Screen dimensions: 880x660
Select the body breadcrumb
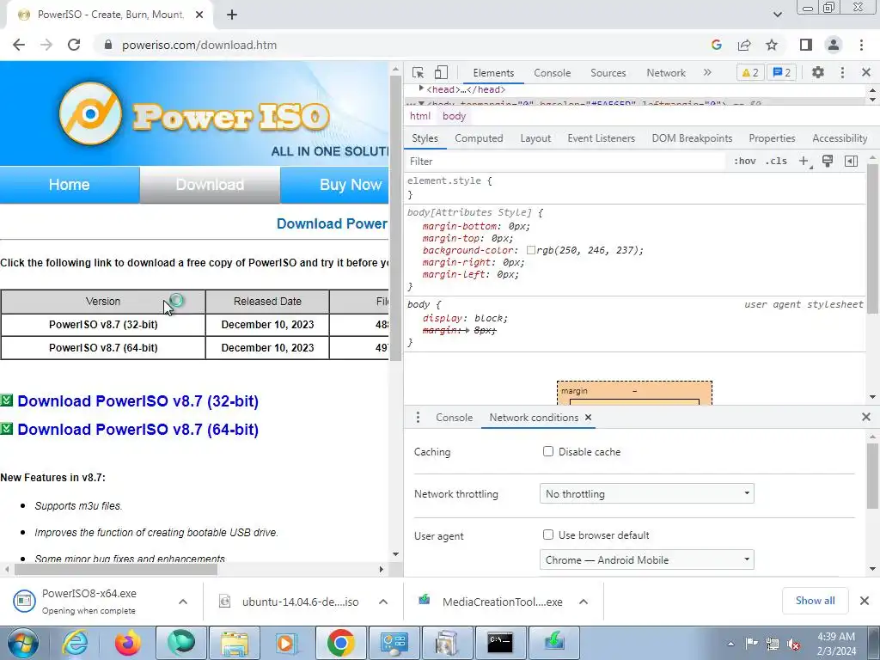454,116
